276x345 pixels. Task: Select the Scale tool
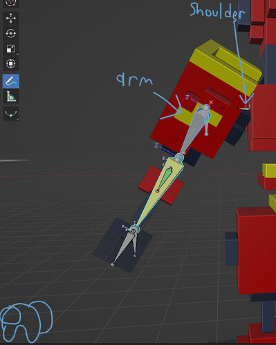point(11,49)
